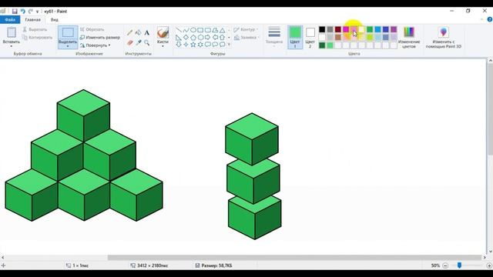Click the Save icon in title bar
Image resolution: width=493 pixels, height=277 pixels.
(x=15, y=12)
